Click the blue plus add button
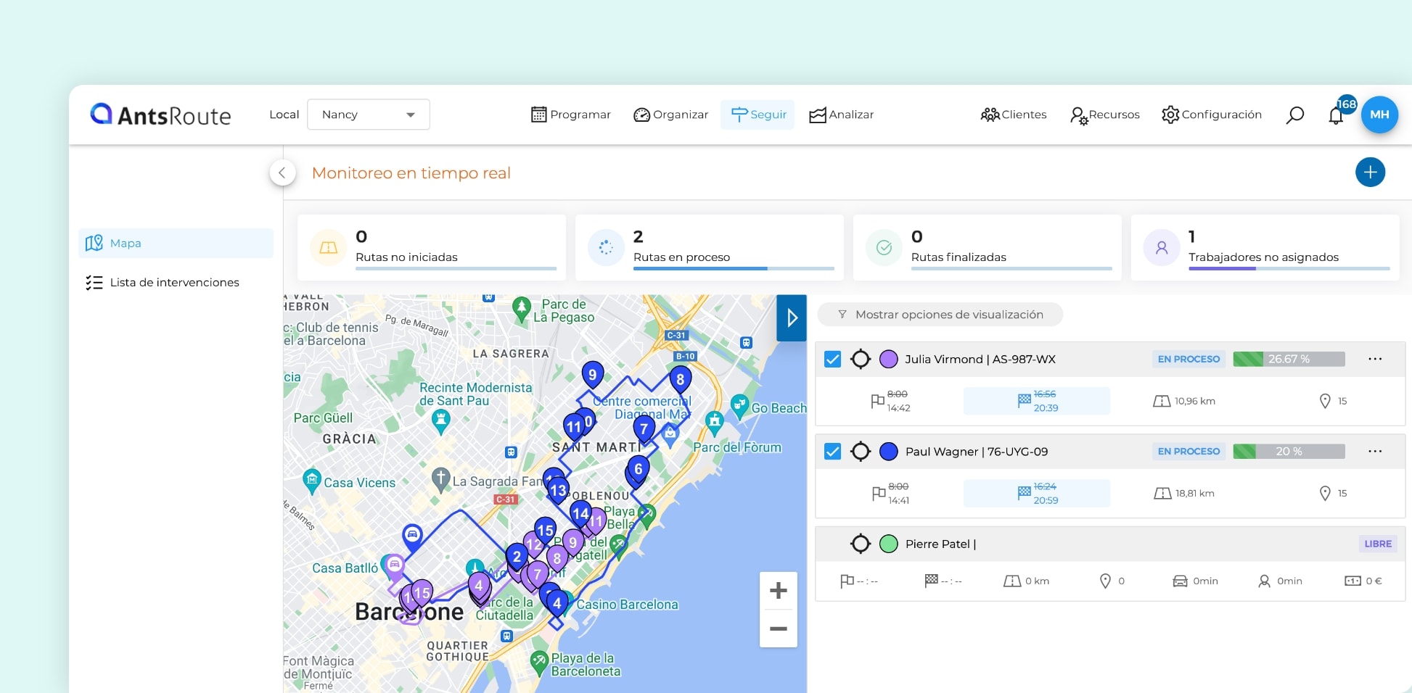 point(1370,173)
